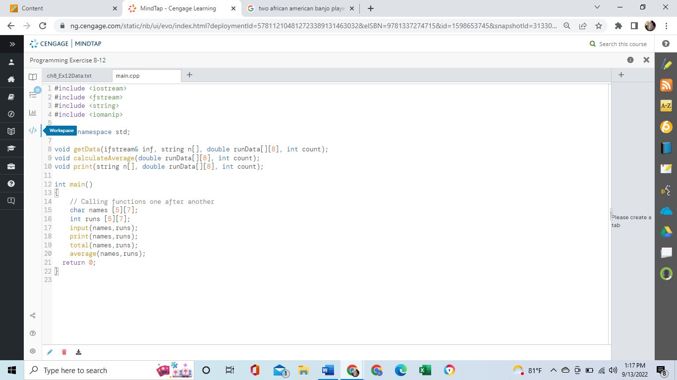Go to course home icon
Image resolution: width=677 pixels, height=380 pixels.
pos(11,79)
